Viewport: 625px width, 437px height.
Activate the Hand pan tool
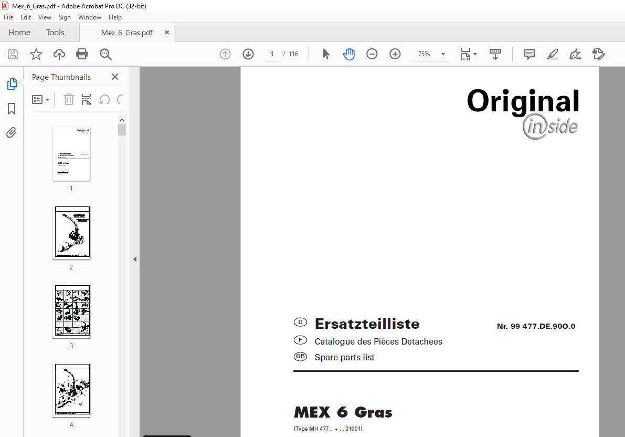[x=349, y=54]
